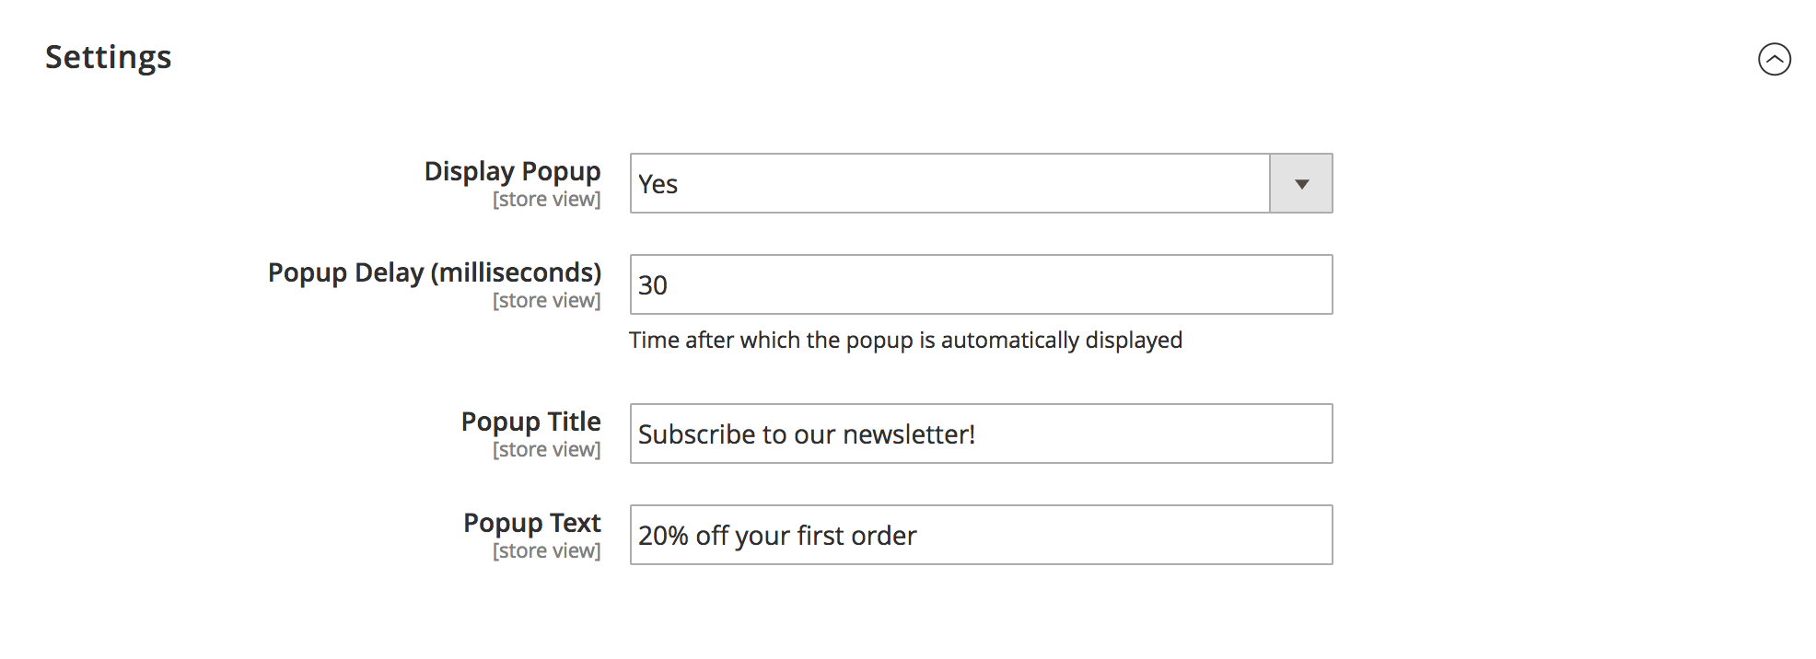
Task: Click the "Popup Delay (milliseconds)" label
Action: (434, 272)
